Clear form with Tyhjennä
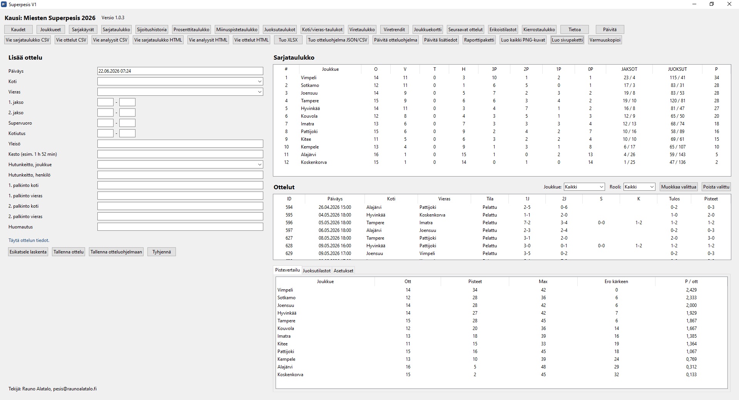 [162, 252]
